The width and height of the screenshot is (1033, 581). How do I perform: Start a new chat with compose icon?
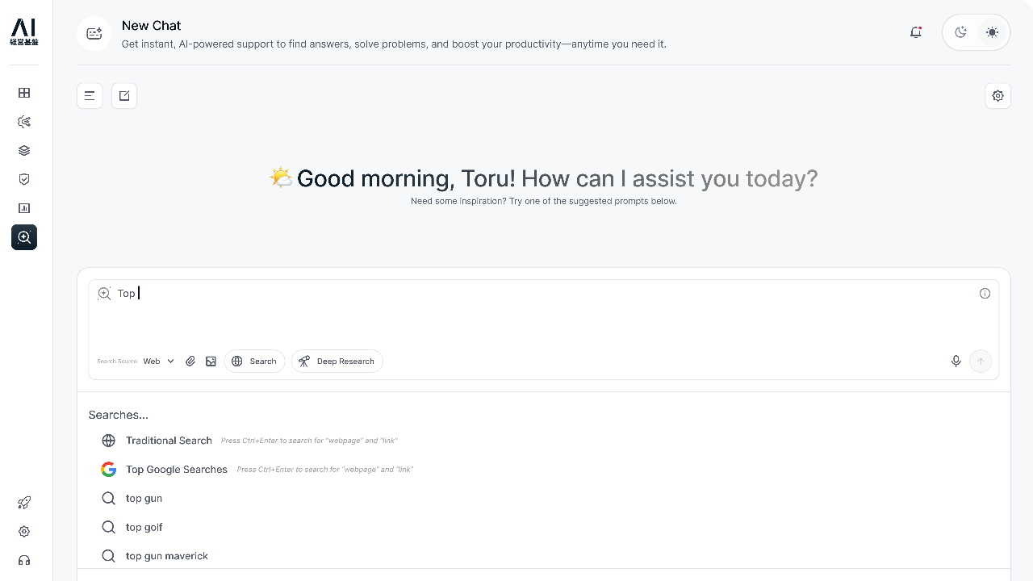[124, 96]
